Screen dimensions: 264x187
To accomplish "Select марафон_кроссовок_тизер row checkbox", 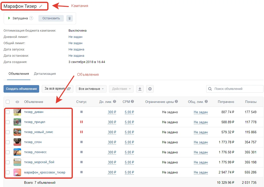I will pos(8,172).
